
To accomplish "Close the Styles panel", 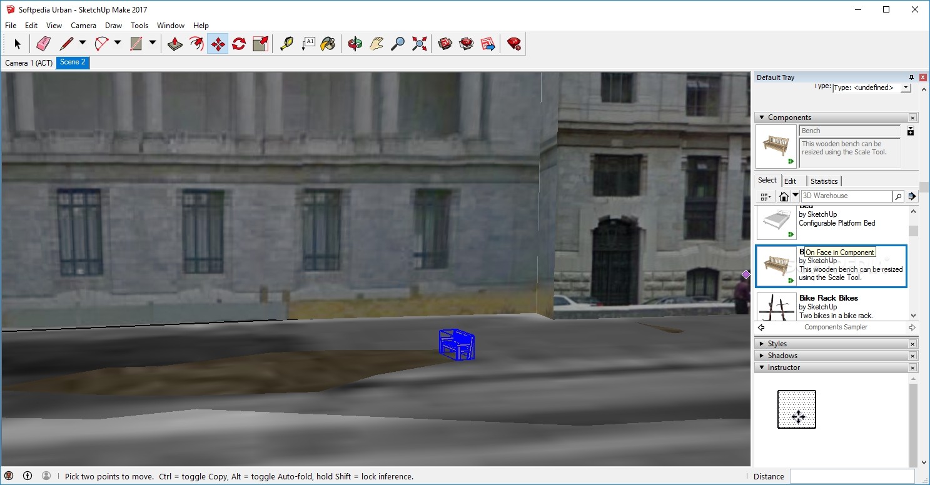I will click(912, 344).
